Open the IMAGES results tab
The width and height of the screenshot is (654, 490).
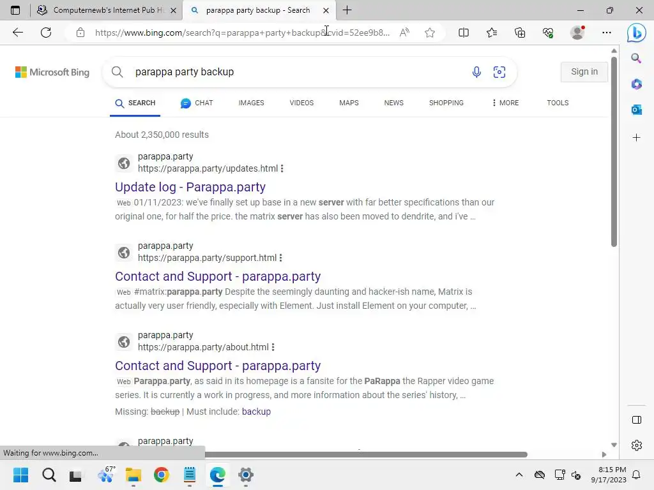(251, 103)
